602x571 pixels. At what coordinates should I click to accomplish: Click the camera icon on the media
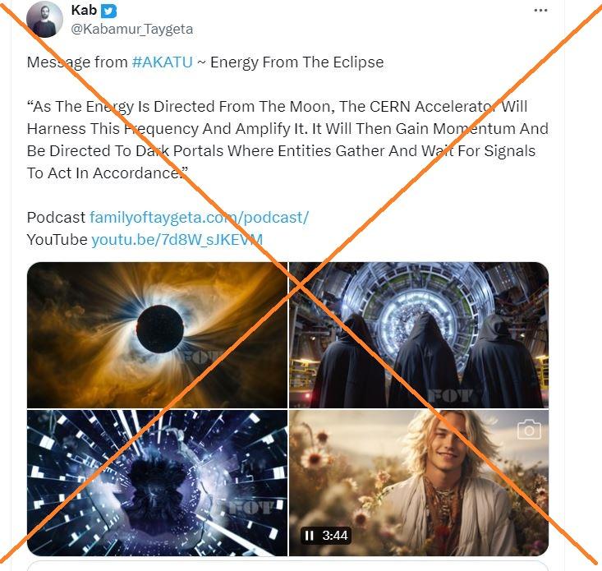(x=529, y=430)
